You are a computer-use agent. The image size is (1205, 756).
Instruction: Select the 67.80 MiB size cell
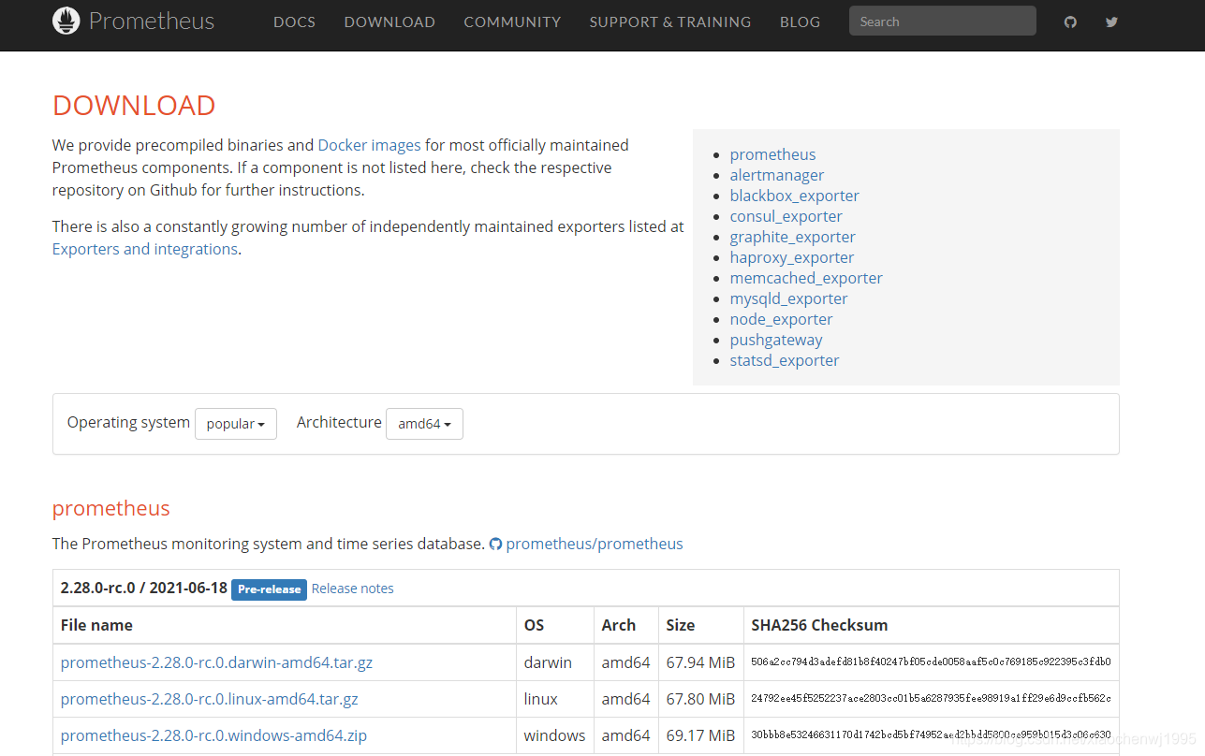click(x=700, y=699)
